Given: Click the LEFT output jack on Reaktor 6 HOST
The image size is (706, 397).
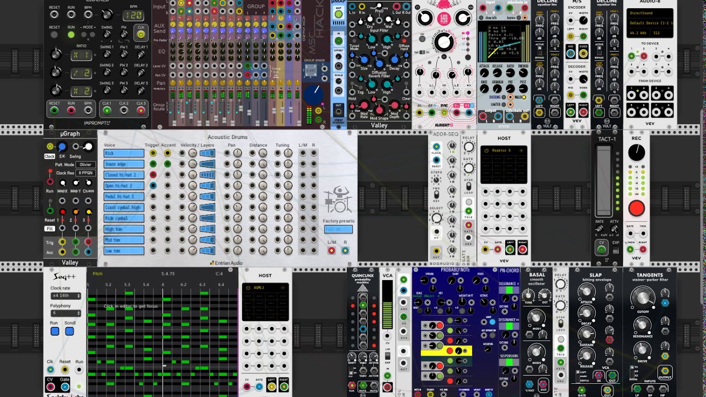Looking at the screenshot, I should (510, 250).
